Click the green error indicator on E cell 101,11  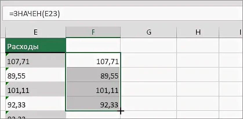coord(7,83)
